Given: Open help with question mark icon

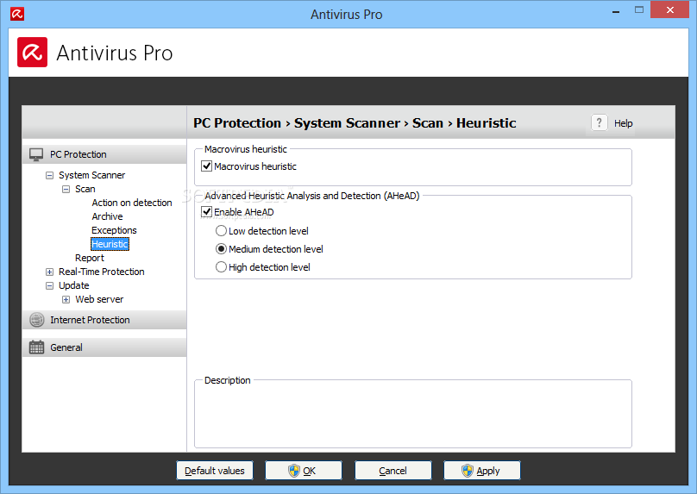Looking at the screenshot, I should (x=600, y=122).
